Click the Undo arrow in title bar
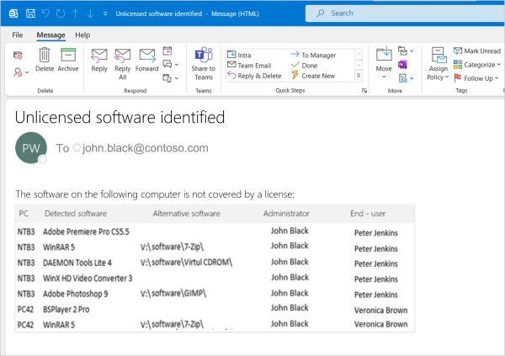The height and width of the screenshot is (356, 505). pos(45,13)
